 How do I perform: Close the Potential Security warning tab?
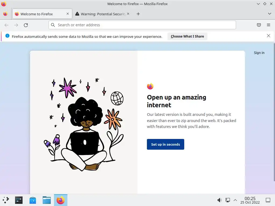[x=128, y=14]
